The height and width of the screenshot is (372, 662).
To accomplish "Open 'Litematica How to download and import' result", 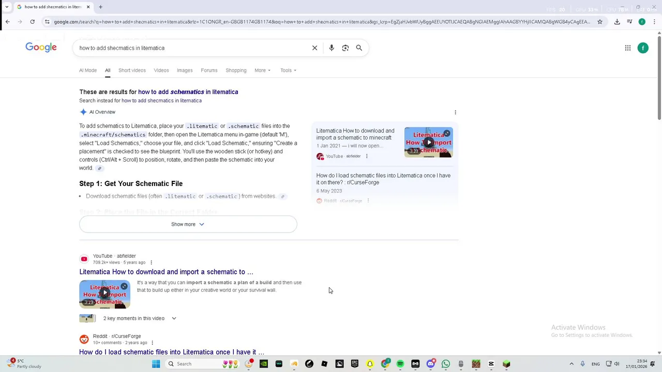I will coord(166,272).
